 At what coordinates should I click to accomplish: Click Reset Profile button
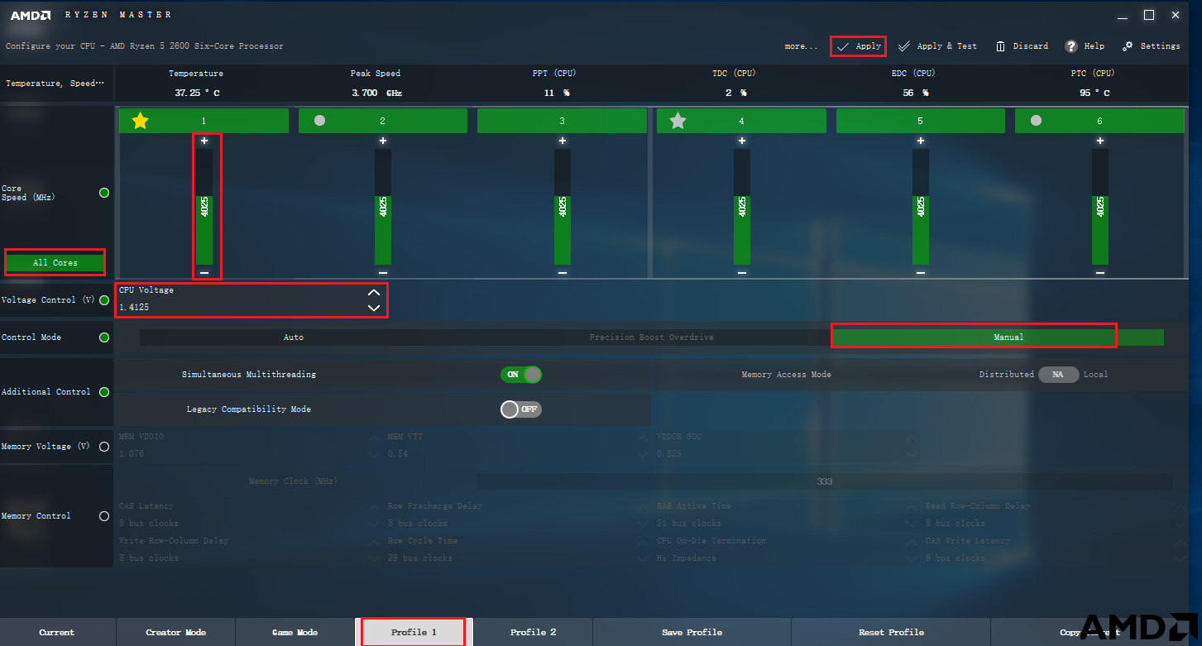click(891, 632)
